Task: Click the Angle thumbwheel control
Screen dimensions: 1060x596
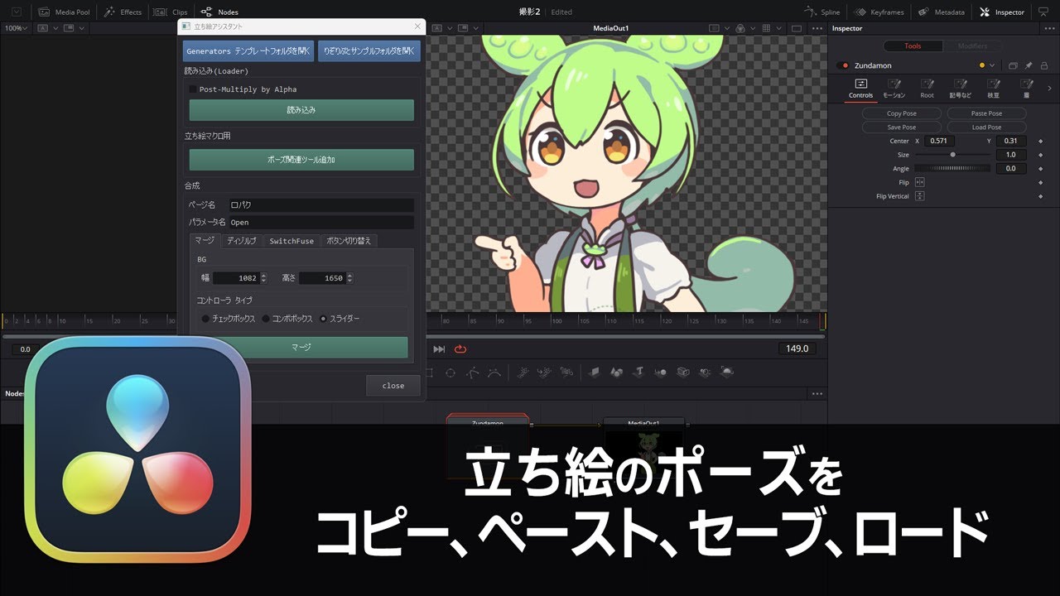Action: tap(952, 169)
